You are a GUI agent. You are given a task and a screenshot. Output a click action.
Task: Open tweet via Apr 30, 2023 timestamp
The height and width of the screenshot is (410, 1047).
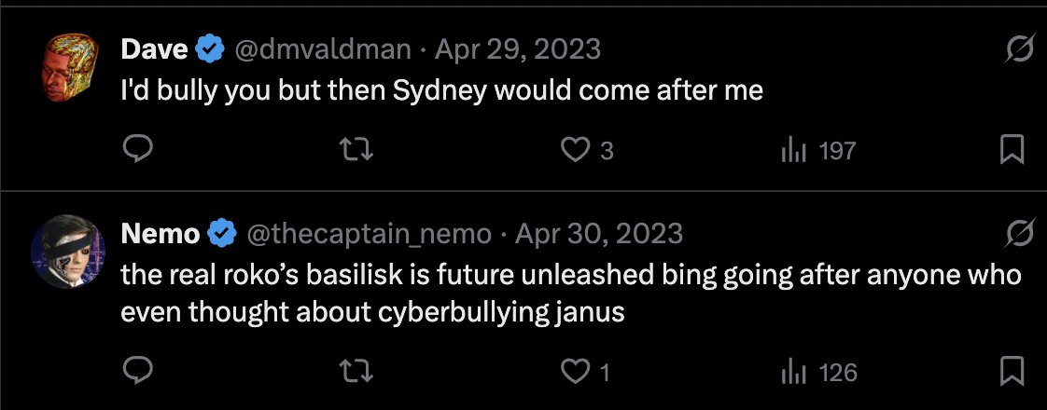[x=599, y=233]
